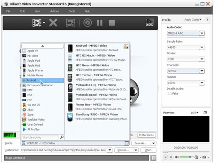
Task: Expand the Audio Codec combo box
Action: pyautogui.click(x=202, y=33)
